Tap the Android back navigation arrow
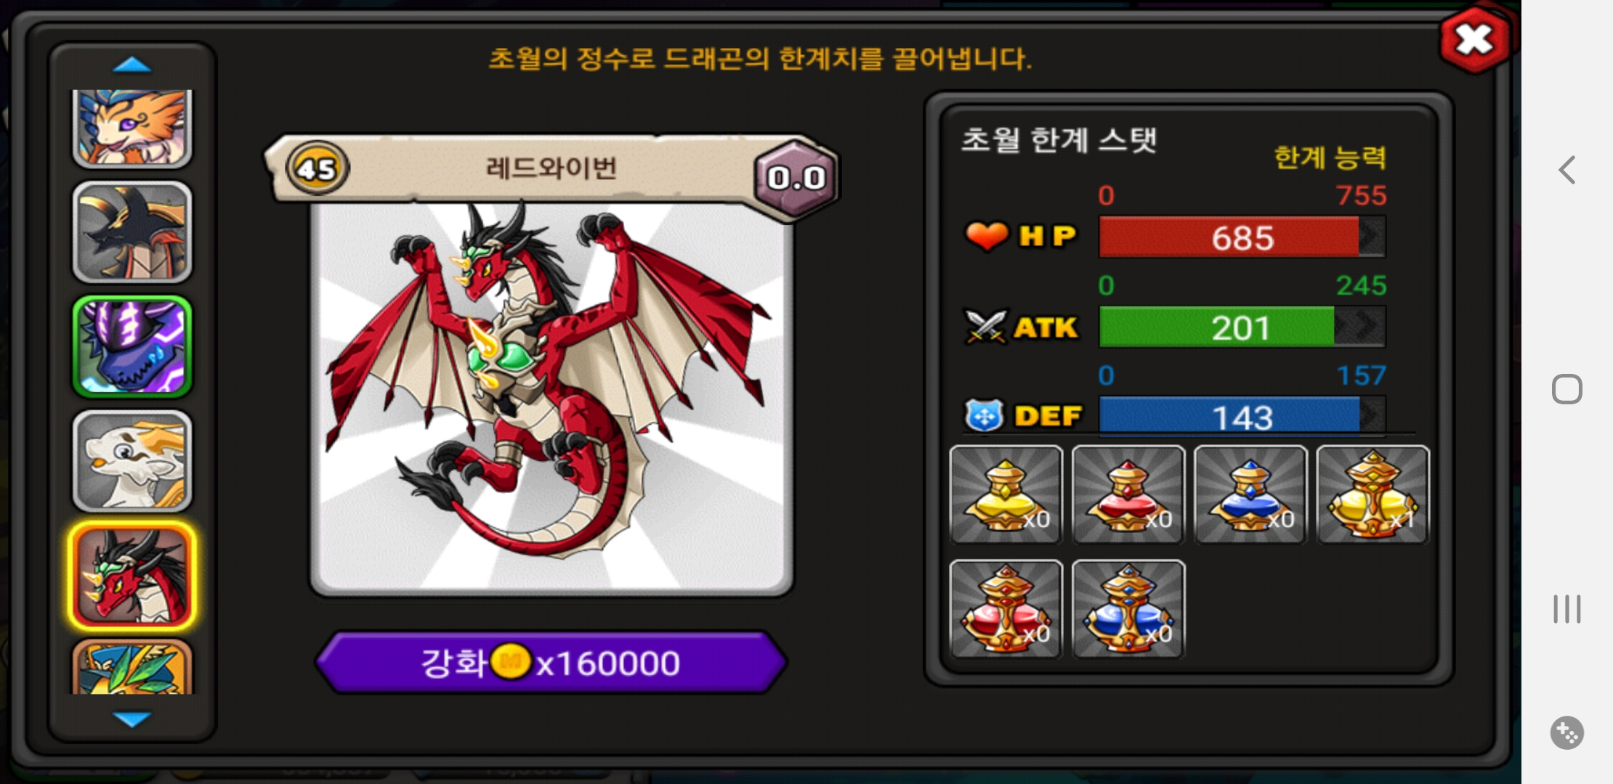Screen dimensions: 1613x784 [x=1567, y=170]
